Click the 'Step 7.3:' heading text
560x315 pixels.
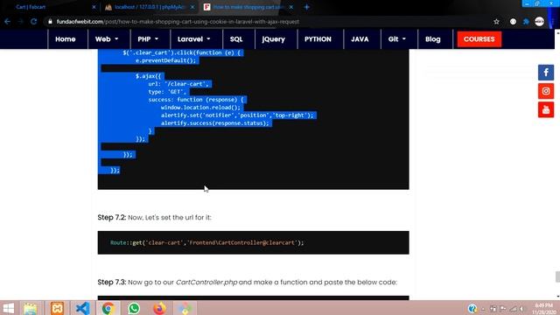coord(112,282)
